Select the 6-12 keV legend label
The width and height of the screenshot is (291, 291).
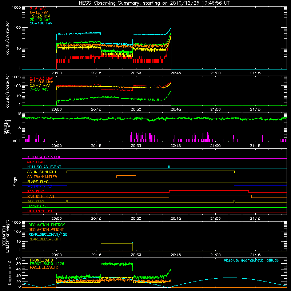[39, 12]
